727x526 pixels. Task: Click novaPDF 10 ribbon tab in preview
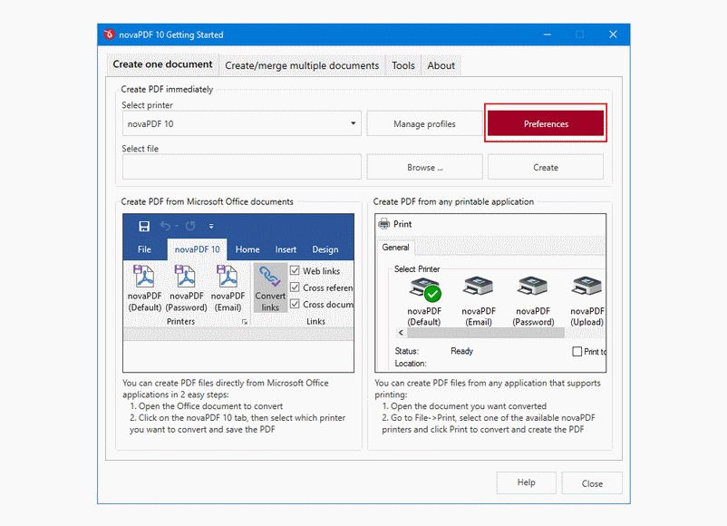click(x=197, y=249)
